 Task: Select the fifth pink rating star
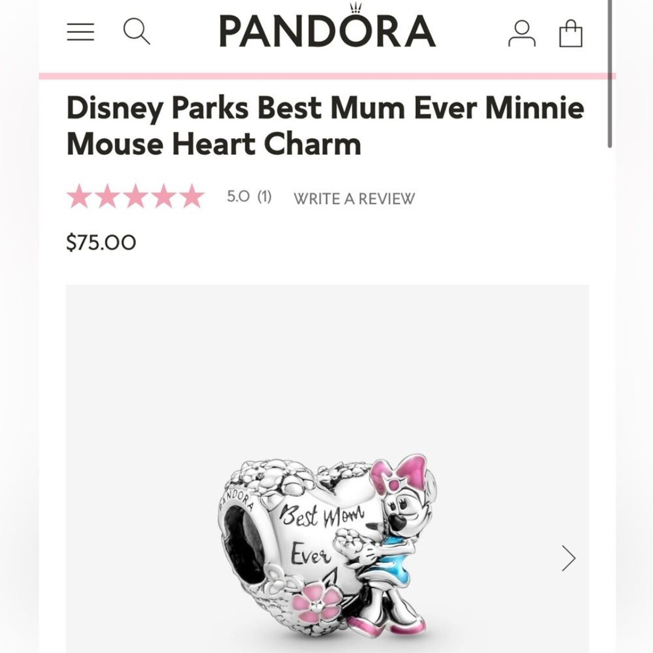pyautogui.click(x=192, y=196)
